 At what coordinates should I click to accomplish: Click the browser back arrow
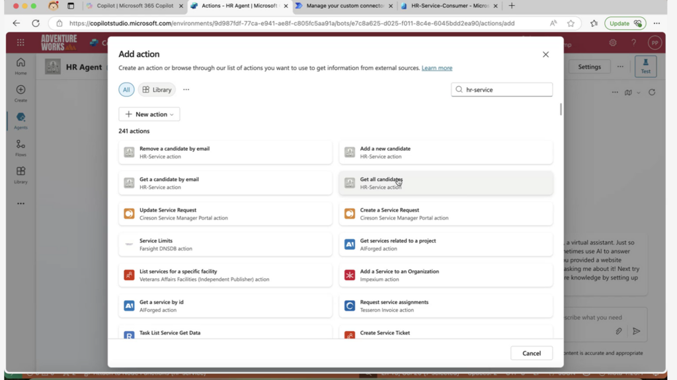click(x=16, y=23)
